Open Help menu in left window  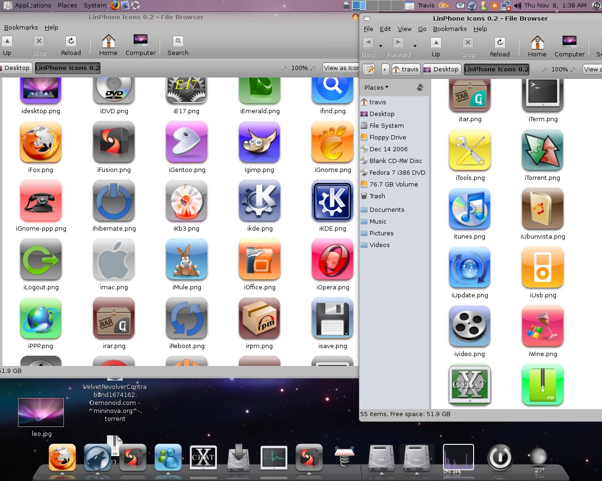(51, 27)
